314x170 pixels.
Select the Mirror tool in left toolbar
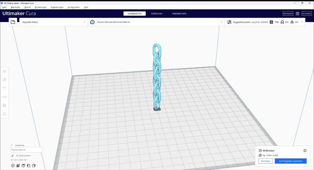(4, 97)
